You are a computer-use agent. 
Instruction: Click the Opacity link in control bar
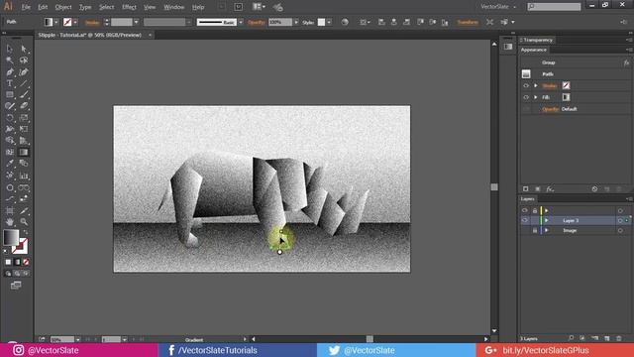[x=256, y=22]
